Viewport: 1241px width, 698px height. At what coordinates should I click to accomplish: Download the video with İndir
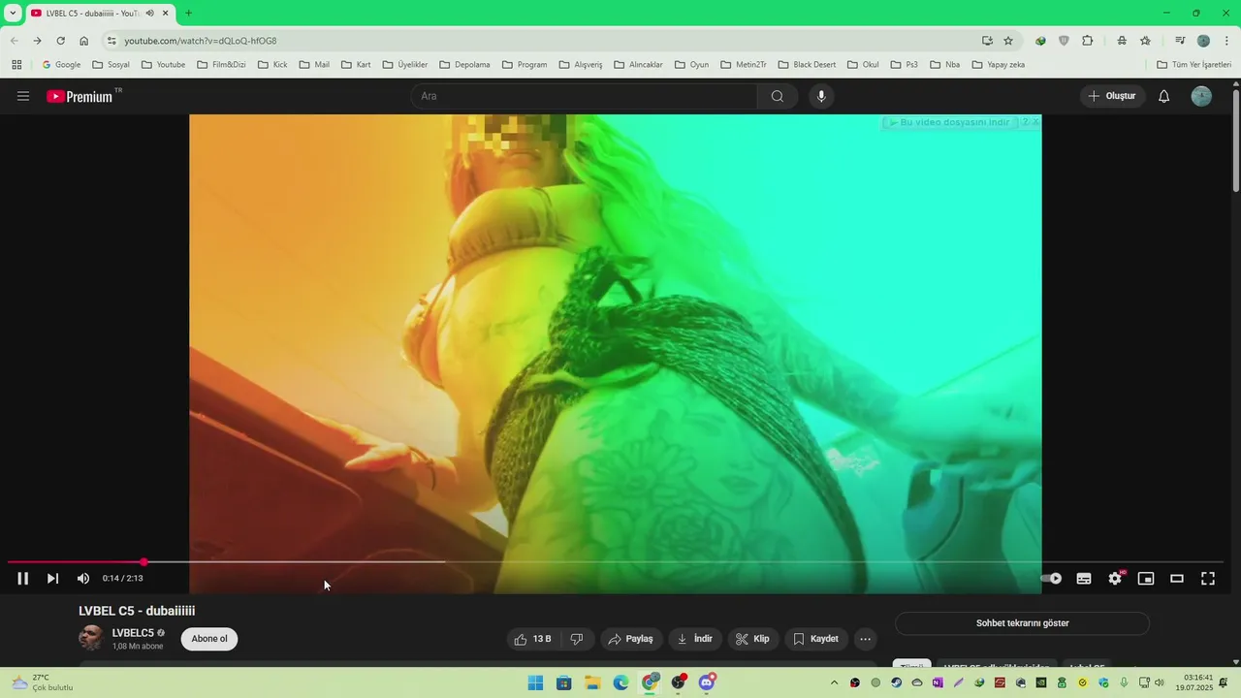pyautogui.click(x=695, y=639)
